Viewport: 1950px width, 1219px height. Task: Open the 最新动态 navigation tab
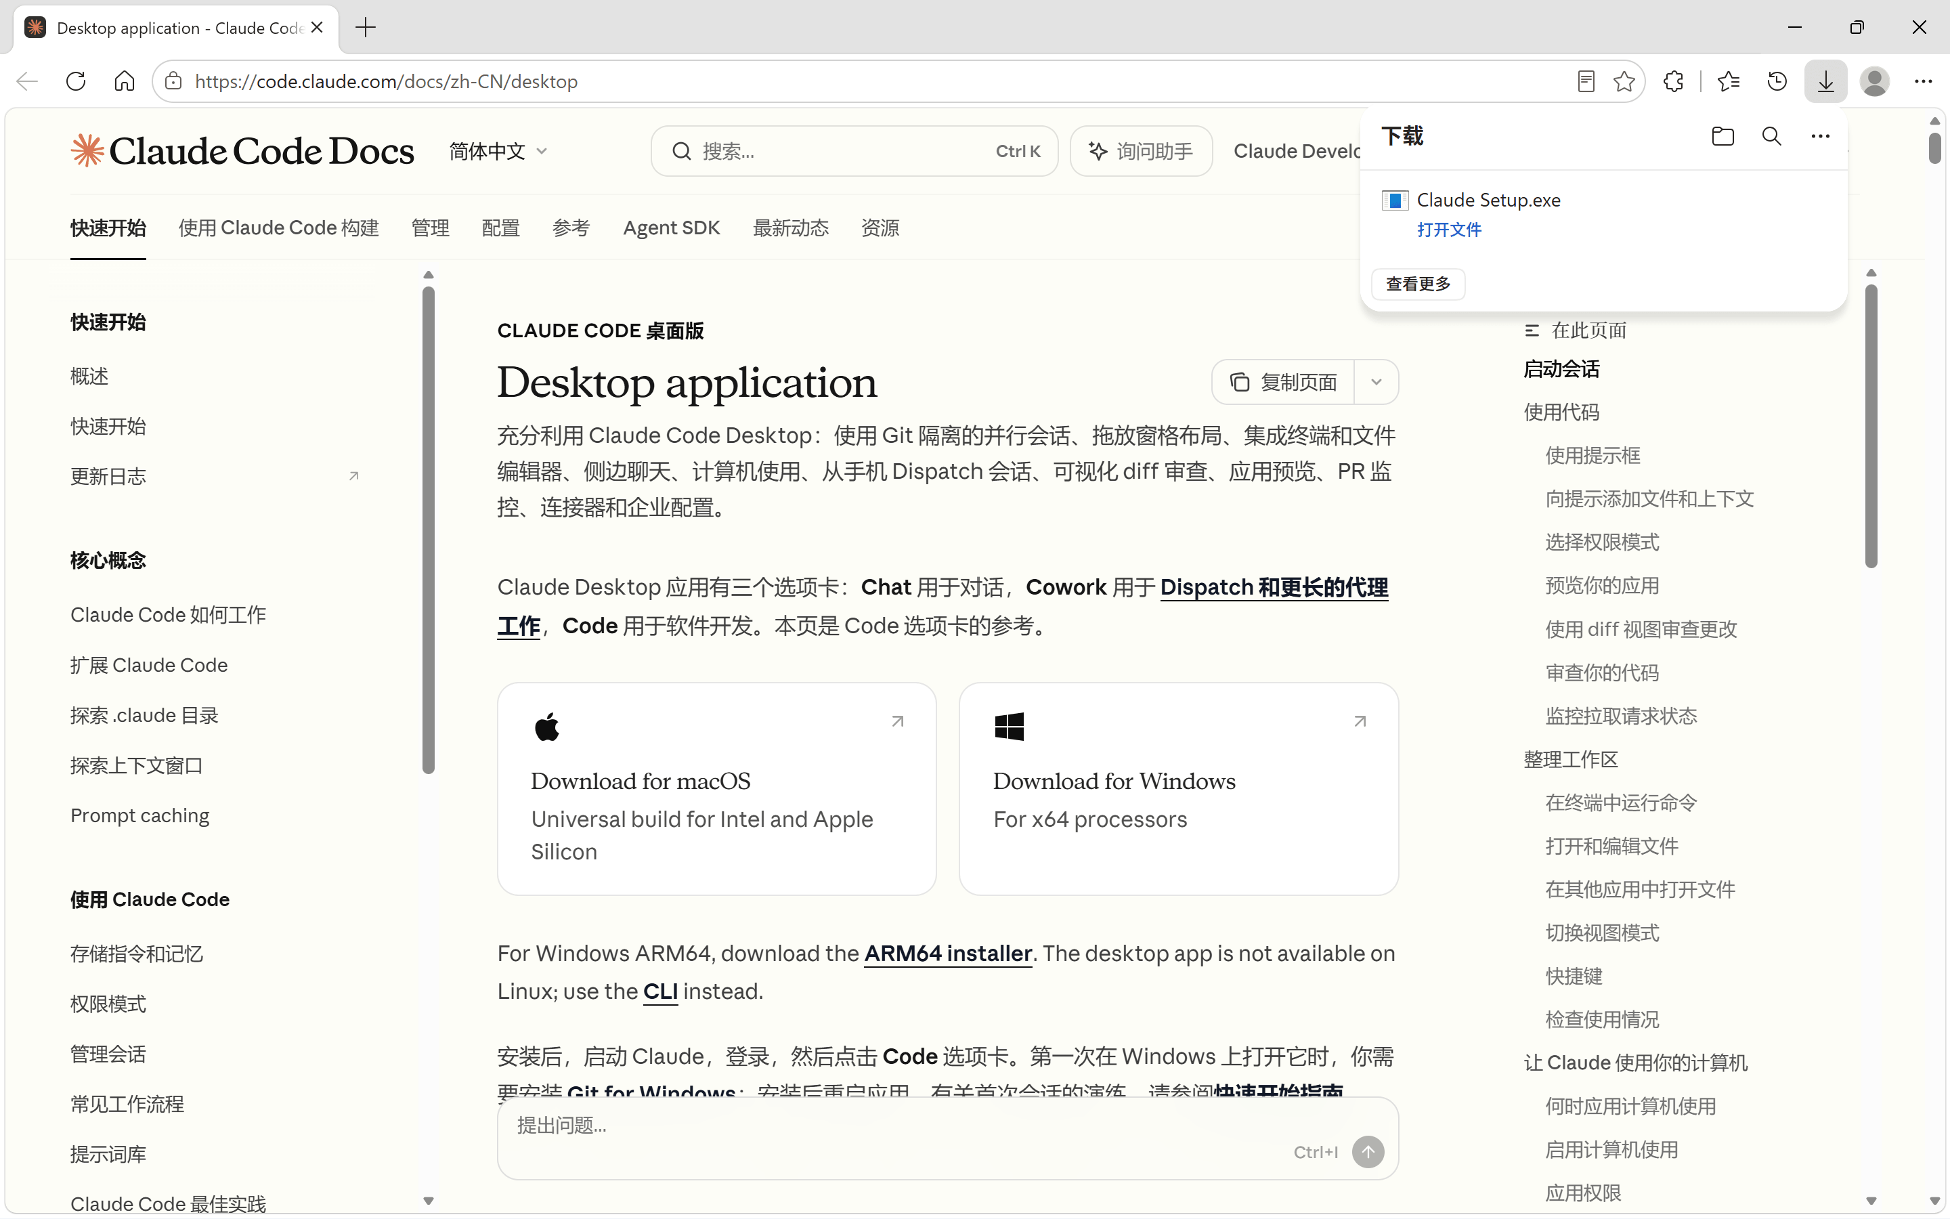pos(790,228)
